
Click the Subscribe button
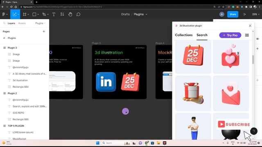tap(234, 124)
